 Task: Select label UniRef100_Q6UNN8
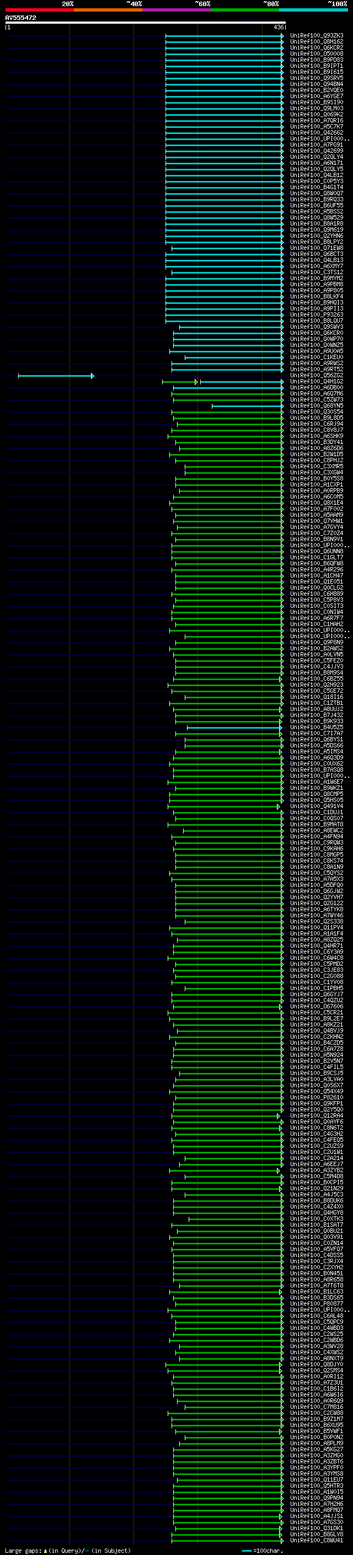tap(316, 552)
